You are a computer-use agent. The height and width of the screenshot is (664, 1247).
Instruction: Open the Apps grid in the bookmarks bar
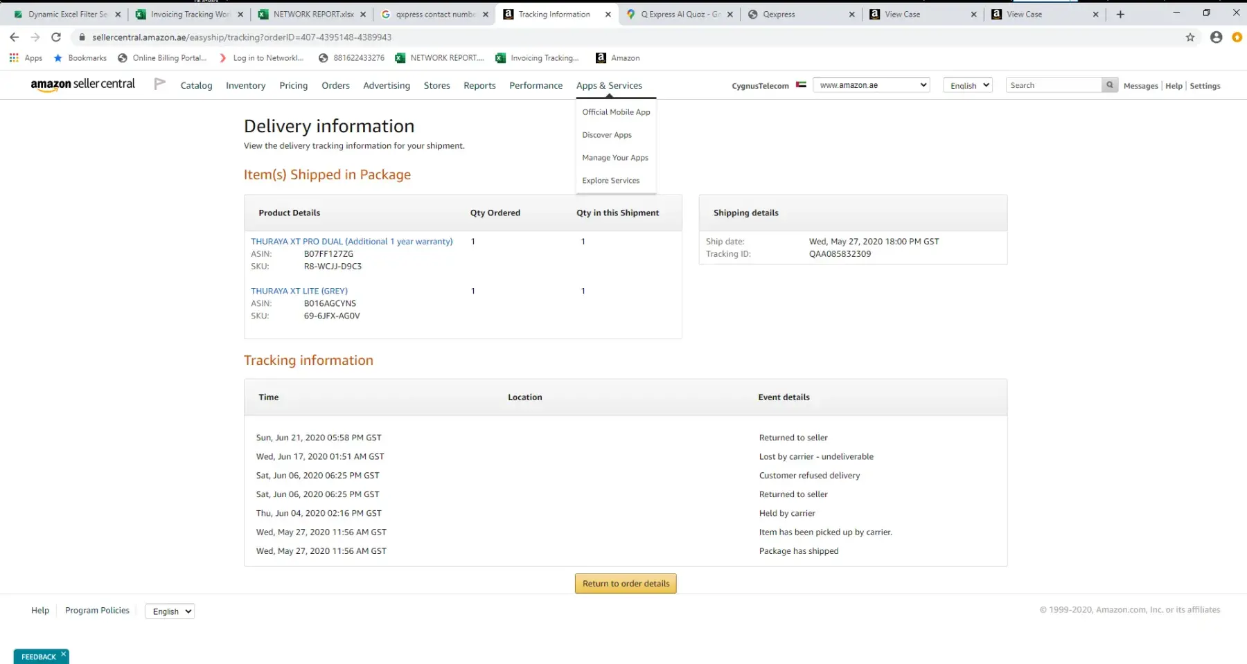pyautogui.click(x=26, y=58)
